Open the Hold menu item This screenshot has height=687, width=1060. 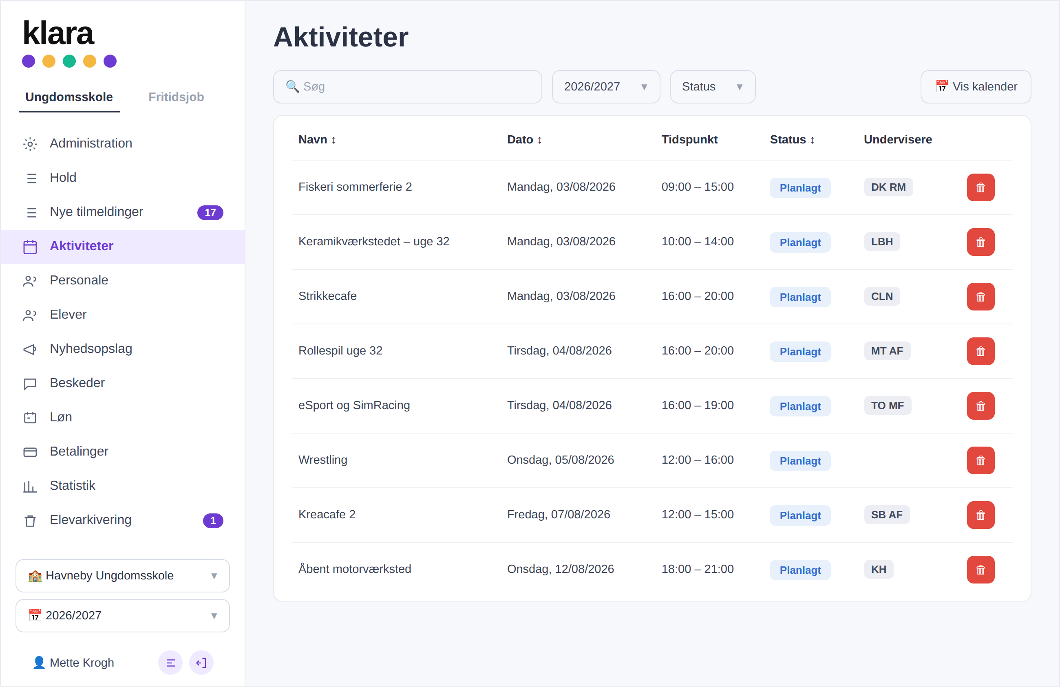122,178
